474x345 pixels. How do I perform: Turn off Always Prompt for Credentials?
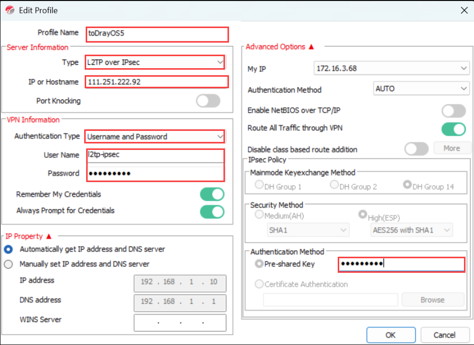(x=212, y=211)
